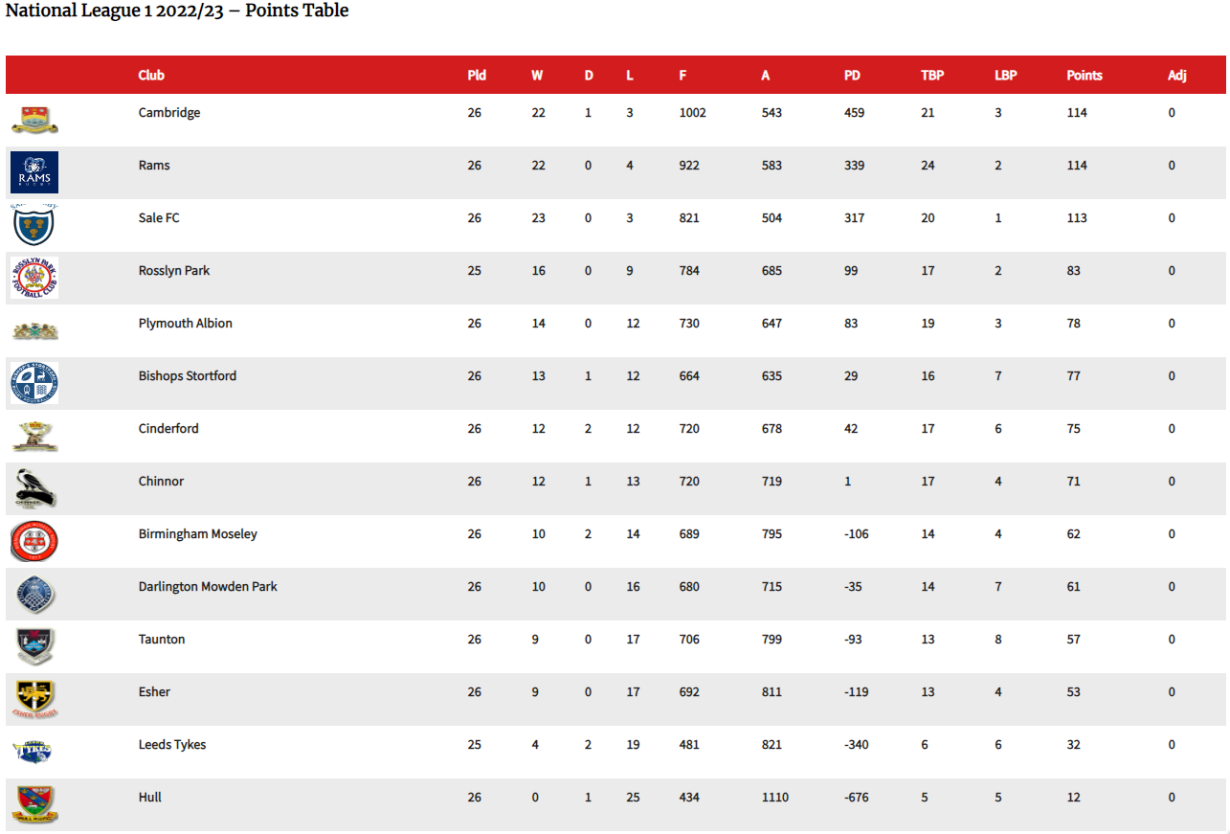Viewport: 1230px width, 834px height.
Task: Click the Esher club badge
Action: point(34,699)
